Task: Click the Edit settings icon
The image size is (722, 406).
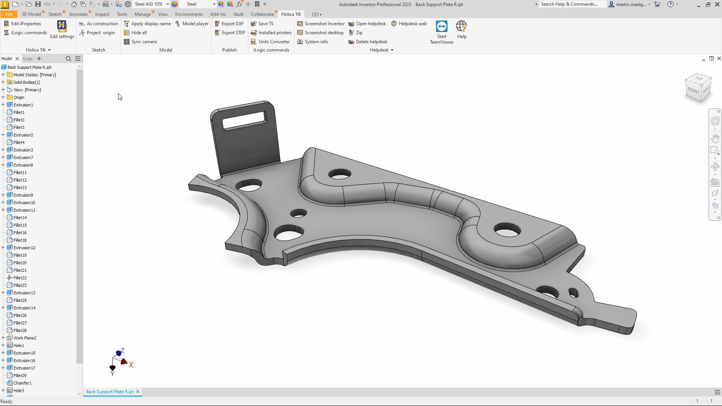Action: pos(62,27)
